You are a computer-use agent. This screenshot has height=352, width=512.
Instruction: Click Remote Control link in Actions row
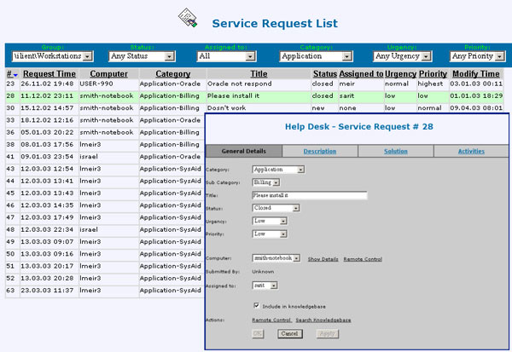271,320
